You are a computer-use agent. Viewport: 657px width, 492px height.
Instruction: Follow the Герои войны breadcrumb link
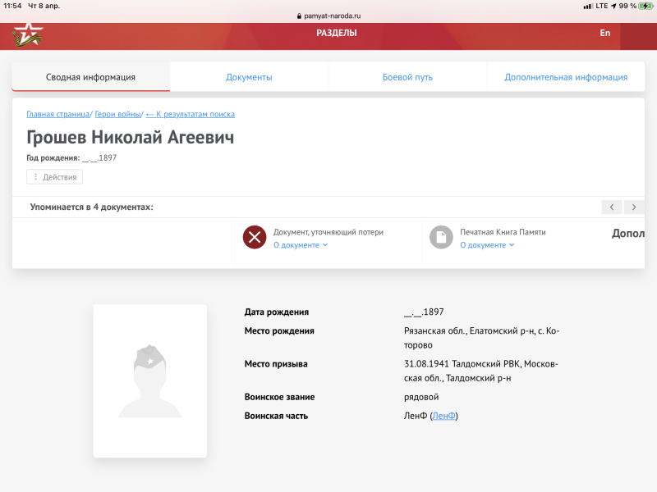pos(117,114)
